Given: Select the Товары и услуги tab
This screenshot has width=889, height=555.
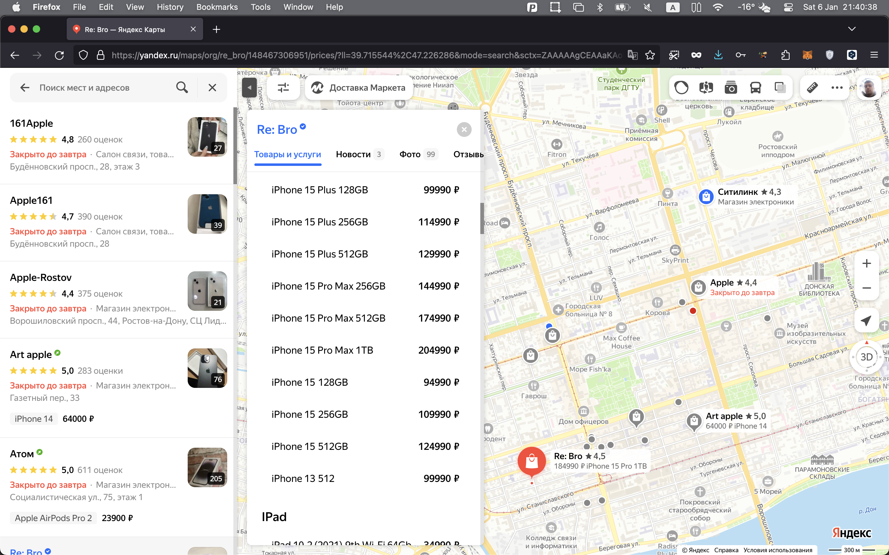Looking at the screenshot, I should tap(288, 154).
